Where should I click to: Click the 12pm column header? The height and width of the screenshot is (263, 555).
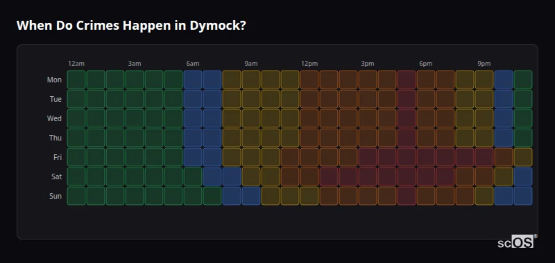309,64
